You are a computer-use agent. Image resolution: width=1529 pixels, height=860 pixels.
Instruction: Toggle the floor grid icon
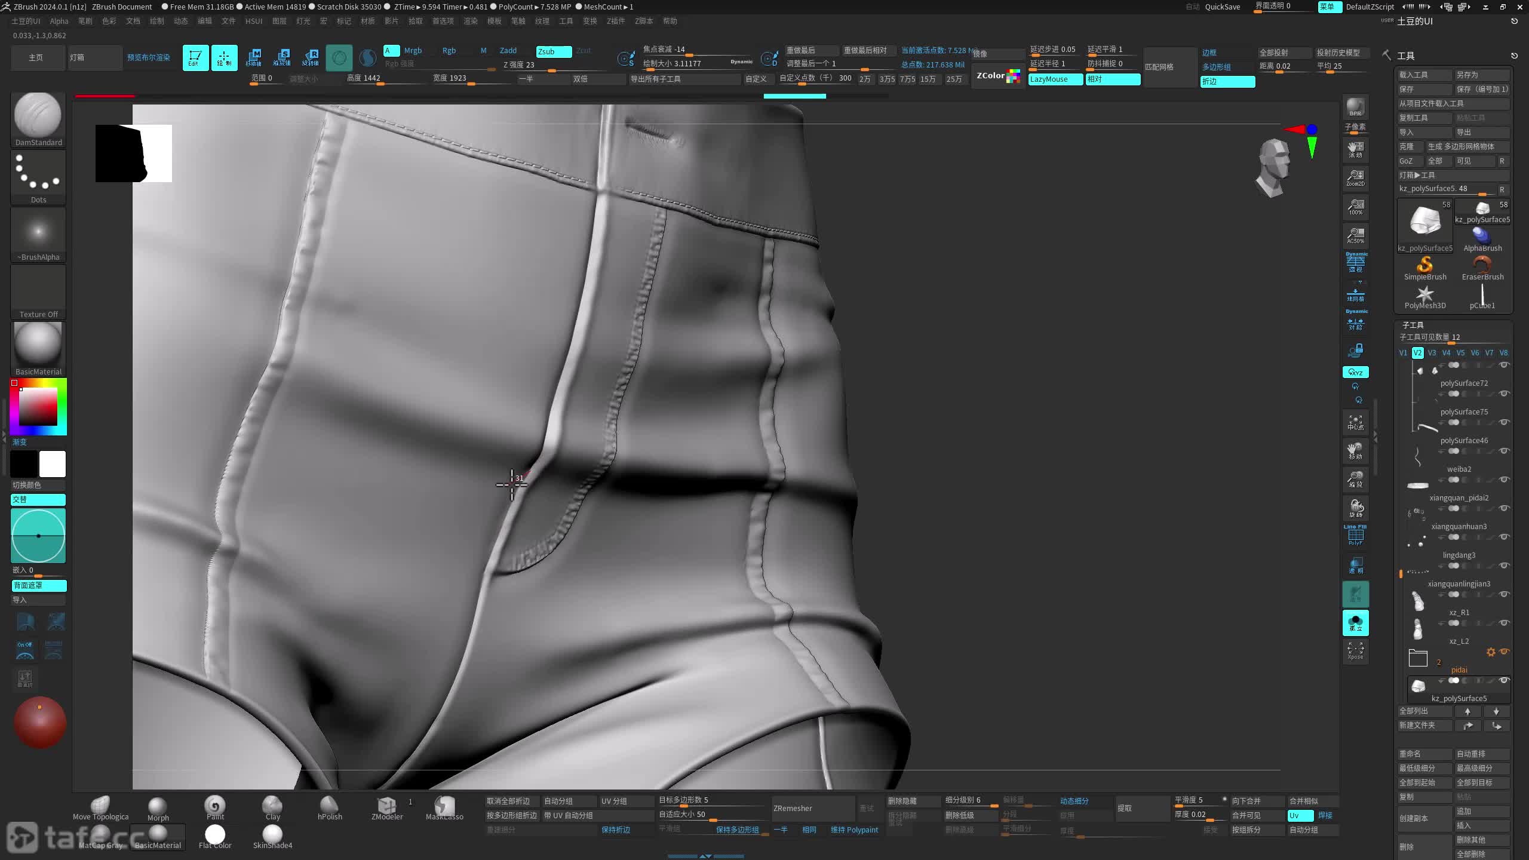coord(1355,294)
